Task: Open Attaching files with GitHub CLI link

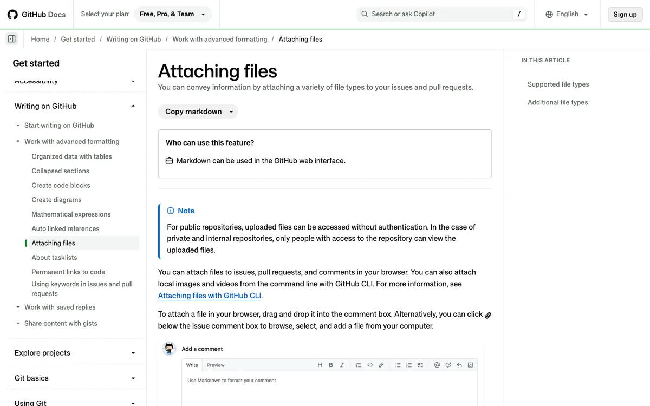Action: (x=210, y=296)
